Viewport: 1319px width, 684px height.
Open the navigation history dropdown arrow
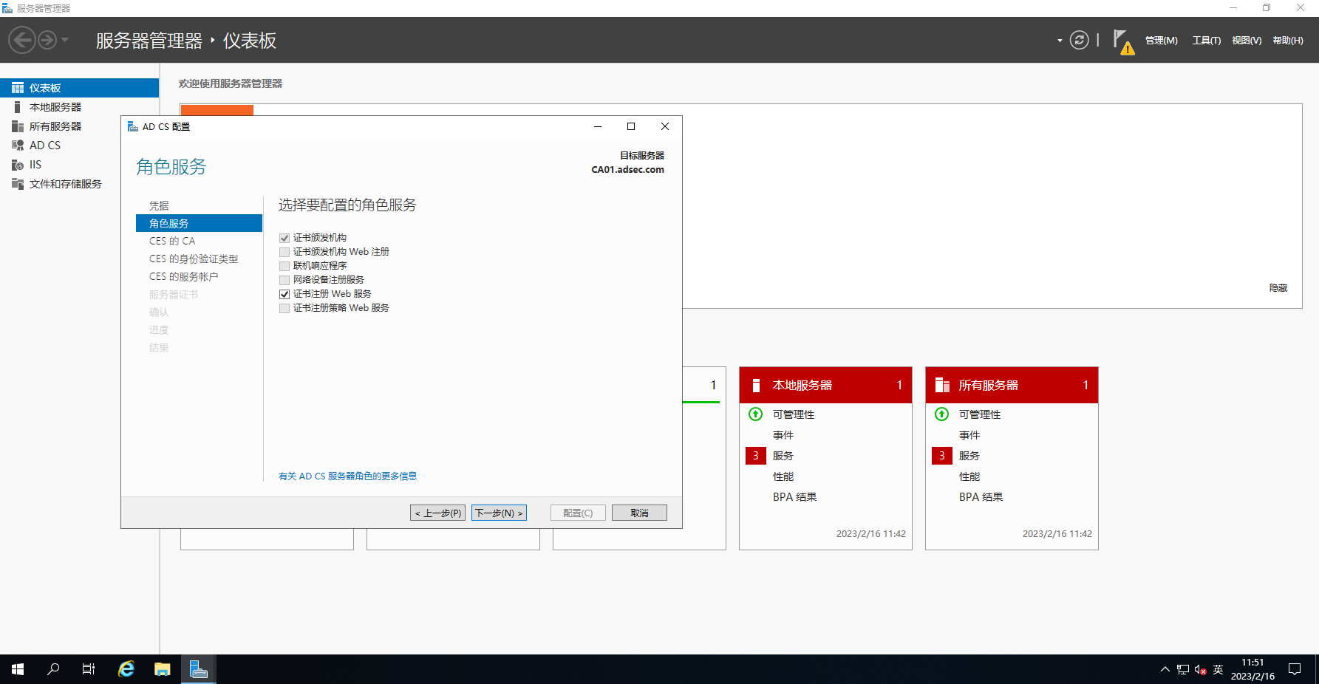pyautogui.click(x=65, y=40)
